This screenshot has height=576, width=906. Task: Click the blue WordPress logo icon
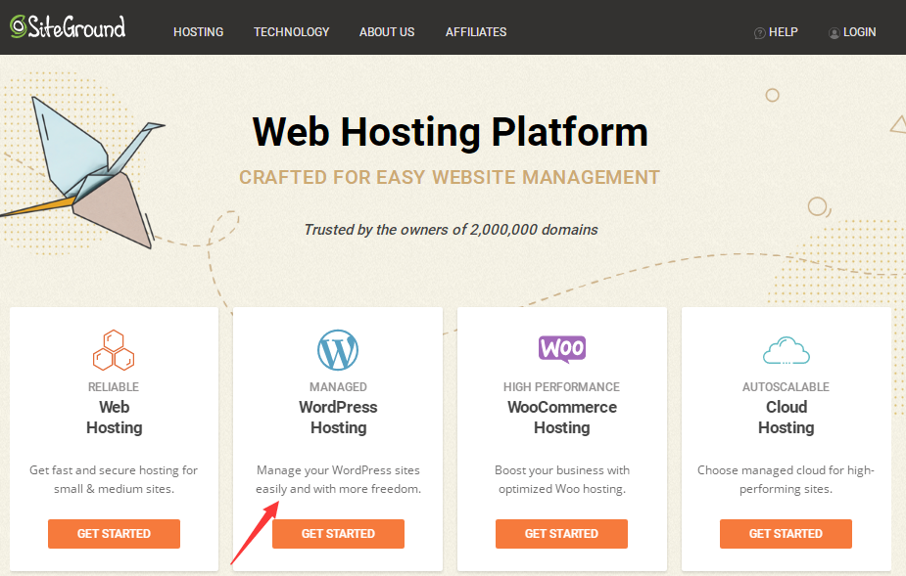point(338,350)
